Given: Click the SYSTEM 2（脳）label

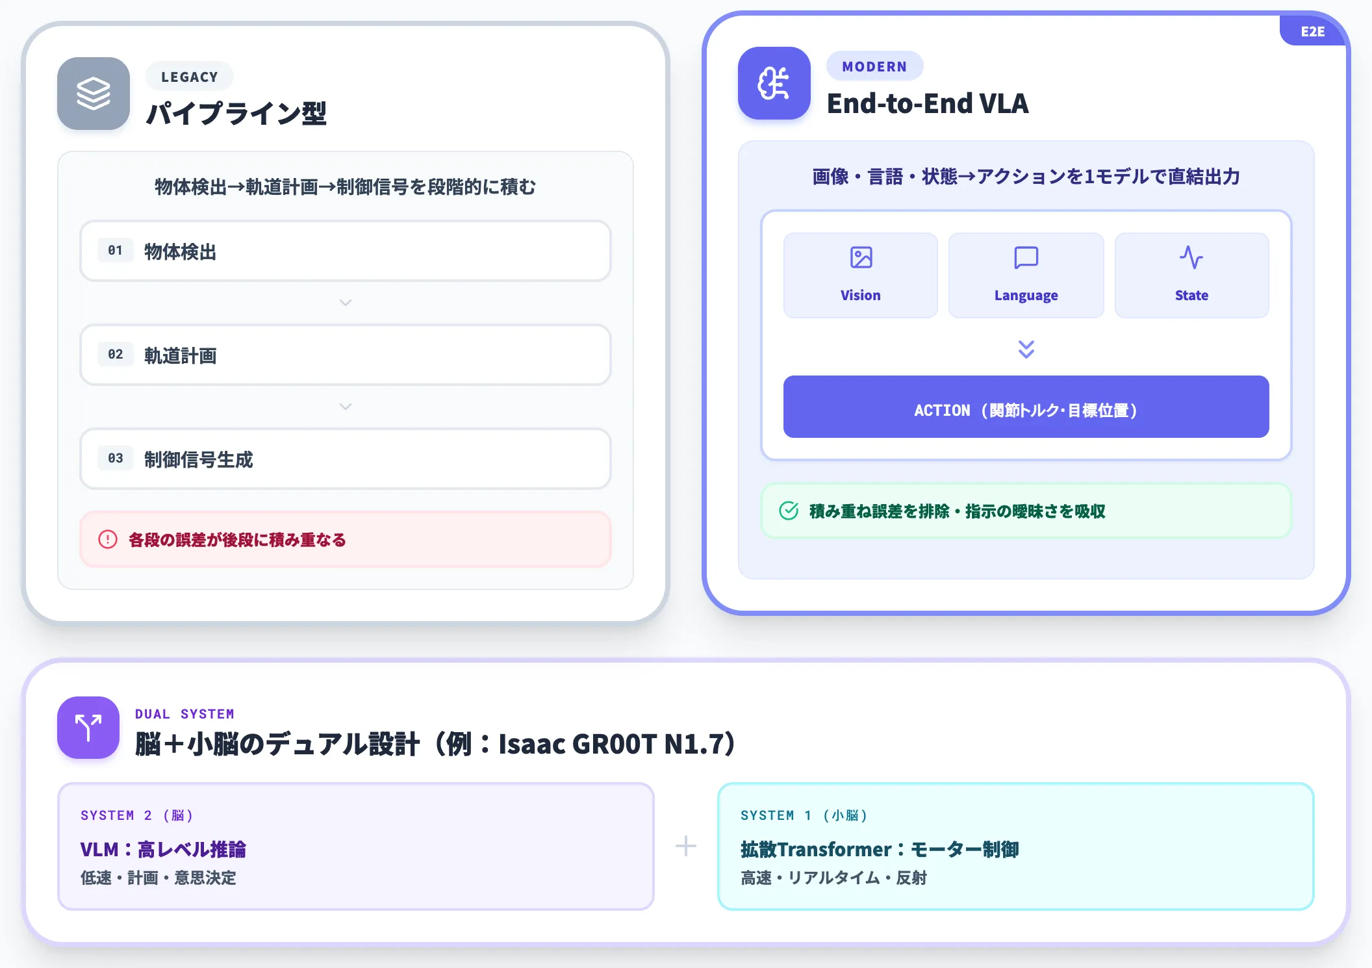Looking at the screenshot, I should pos(136,815).
